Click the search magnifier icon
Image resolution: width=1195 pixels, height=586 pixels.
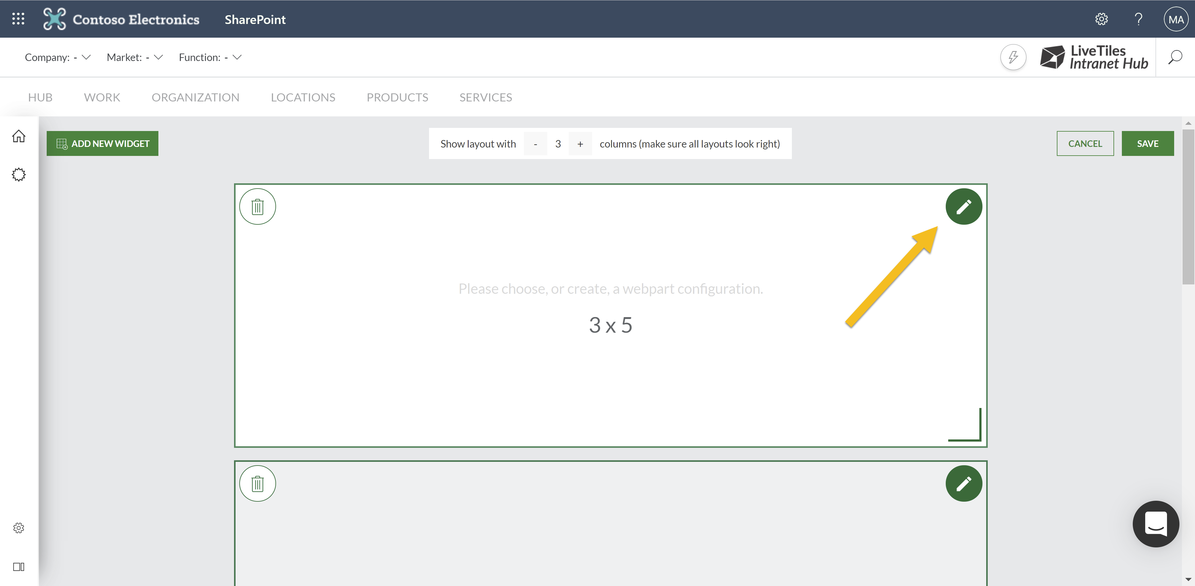[1177, 58]
